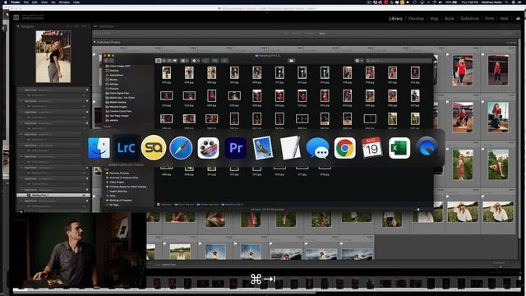The width and height of the screenshot is (526, 296).
Task: Switch to the Slideshow module
Action: (469, 18)
